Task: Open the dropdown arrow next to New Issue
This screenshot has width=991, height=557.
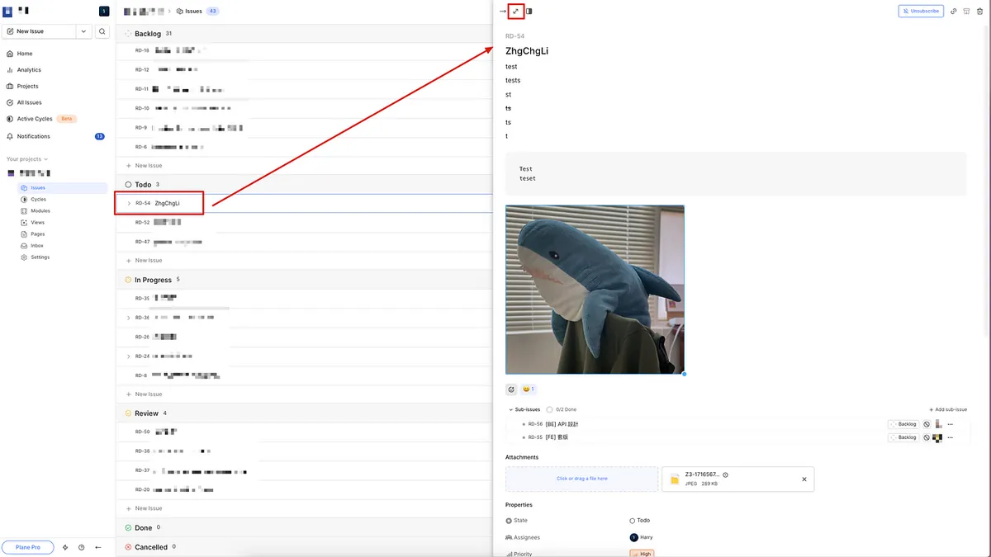Action: coord(83,31)
